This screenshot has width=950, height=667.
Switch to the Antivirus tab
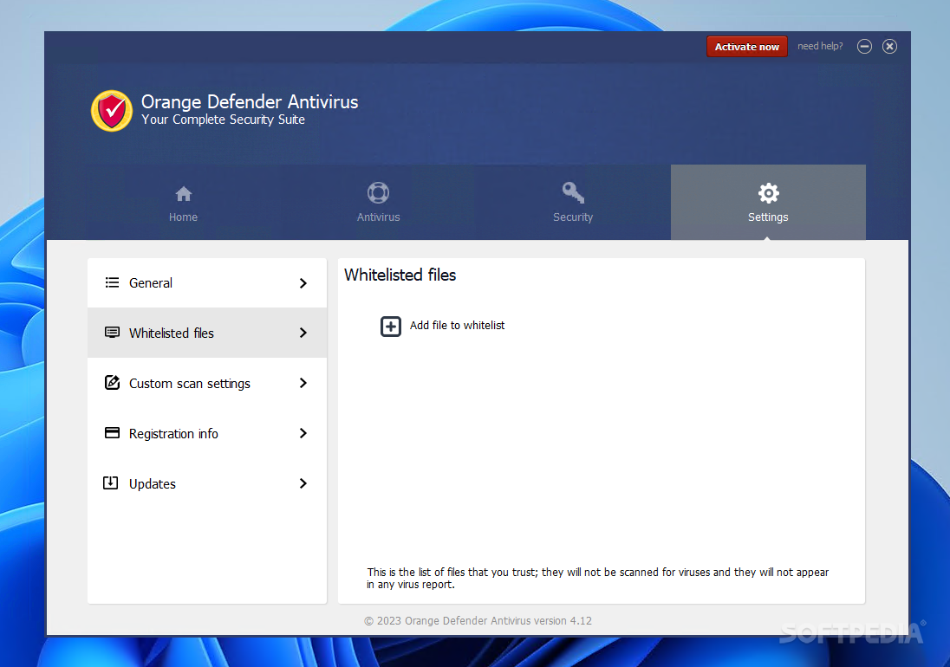pyautogui.click(x=378, y=202)
